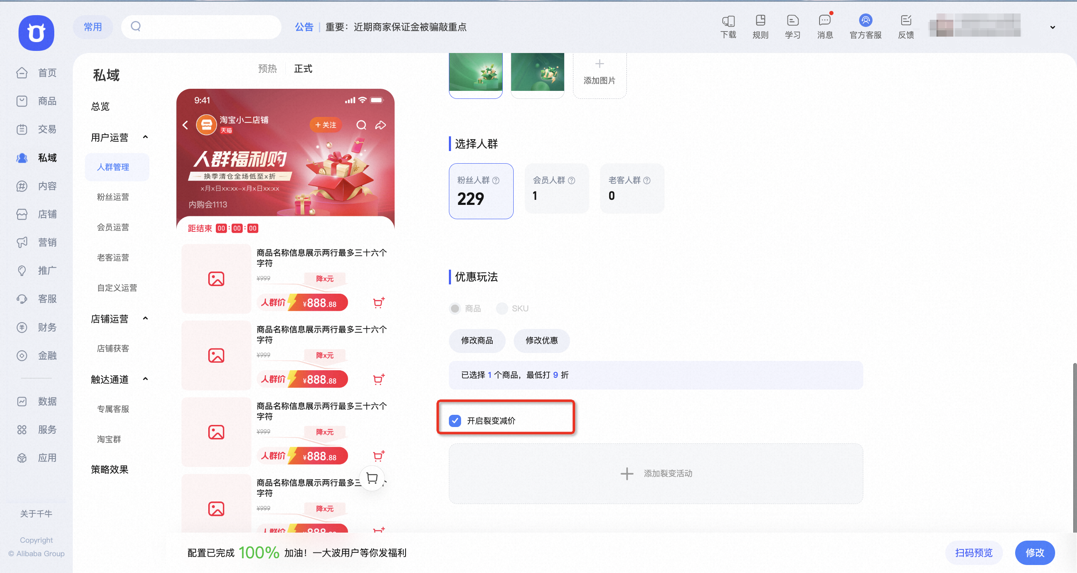1077x573 pixels.
Task: Switch to the 预热 preview tab
Action: tap(268, 69)
